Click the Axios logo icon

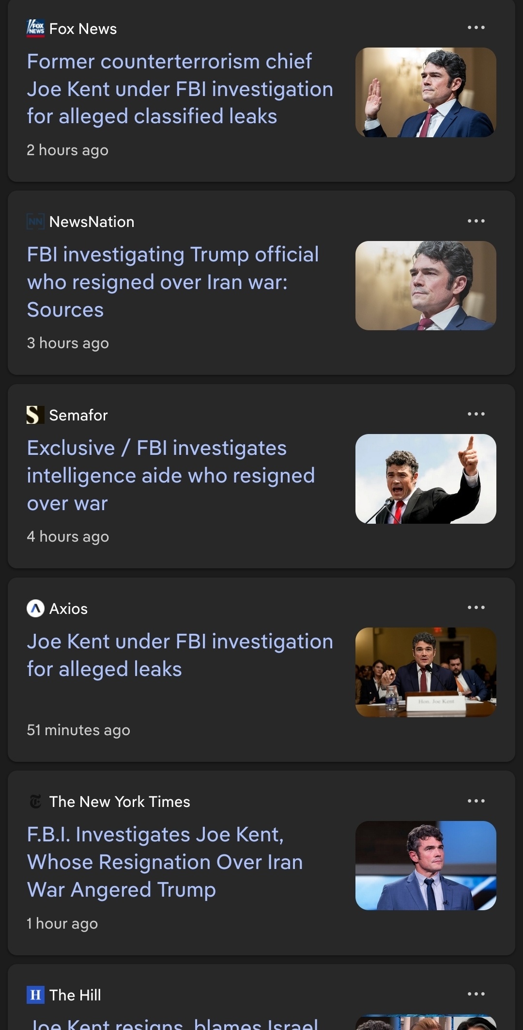click(x=35, y=609)
